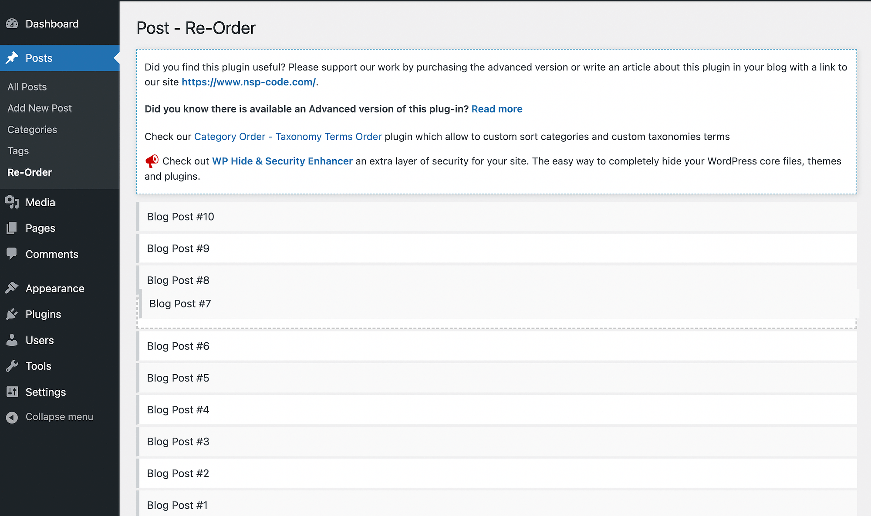This screenshot has width=871, height=516.
Task: Click Re-Order under Posts submenu
Action: 28,172
